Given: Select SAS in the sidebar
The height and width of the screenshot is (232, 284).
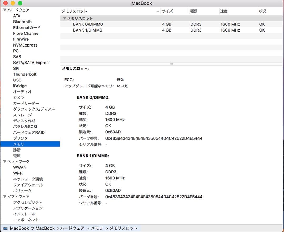Looking at the screenshot, I should click(17, 57).
